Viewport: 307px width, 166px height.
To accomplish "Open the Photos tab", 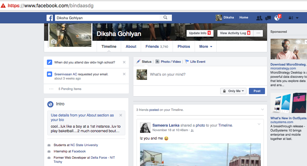I will pyautogui.click(x=184, y=46).
